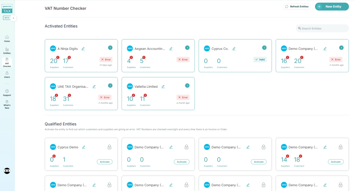
Task: Click the generate TAX logo at top left
Action: click(x=7, y=9)
